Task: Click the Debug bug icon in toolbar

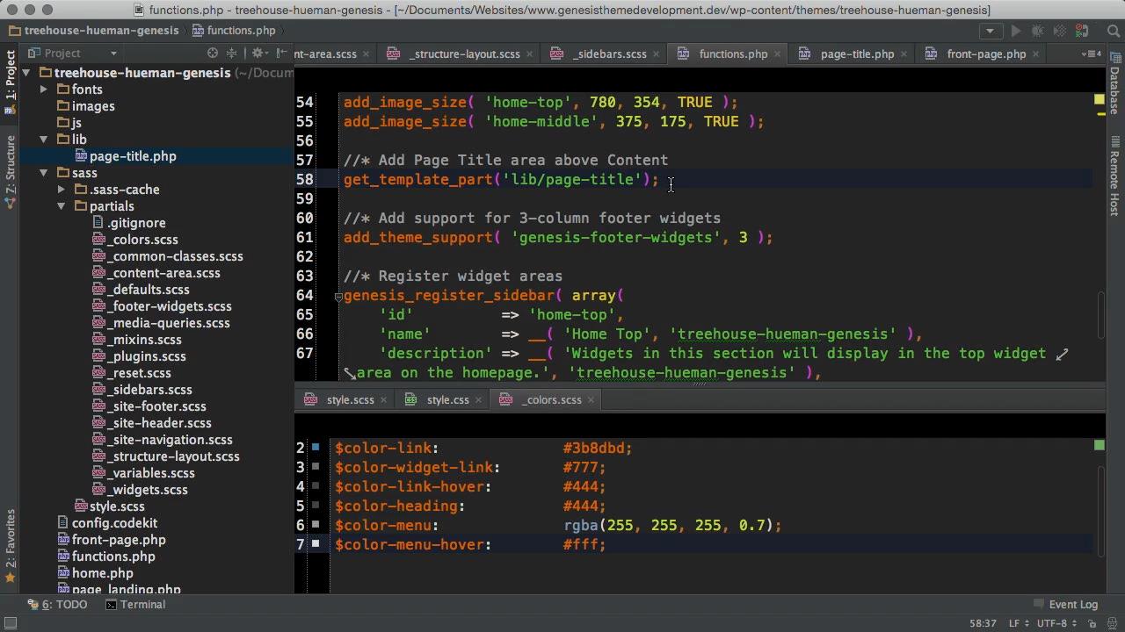Action: pos(1039,31)
